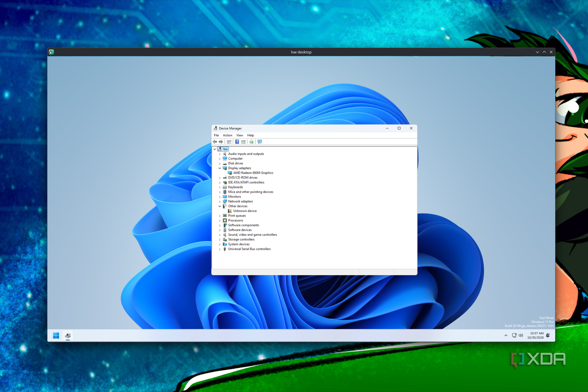The image size is (588, 392).
Task: Open the View menu
Action: pos(239,135)
